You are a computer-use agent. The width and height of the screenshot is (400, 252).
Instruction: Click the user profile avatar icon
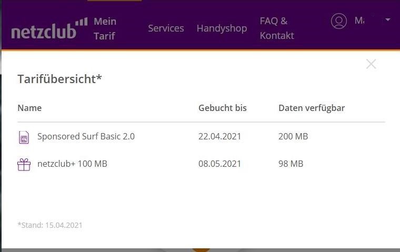(339, 21)
